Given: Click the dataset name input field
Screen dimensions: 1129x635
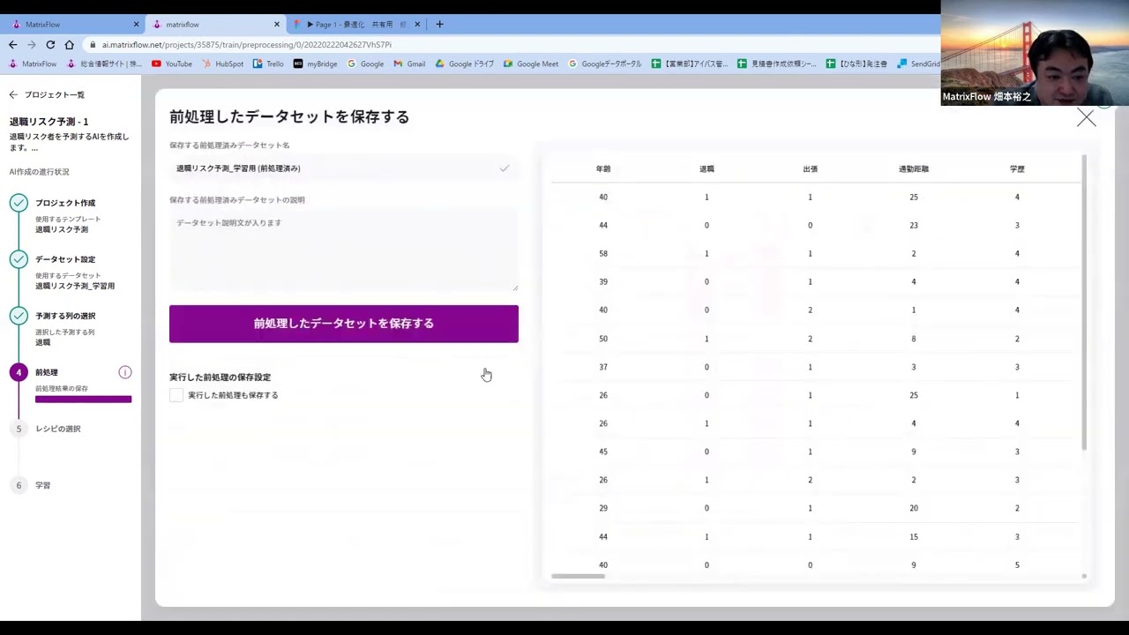Looking at the screenshot, I should 335,168.
